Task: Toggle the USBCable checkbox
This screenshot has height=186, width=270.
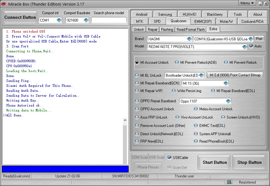Action: click(170, 157)
